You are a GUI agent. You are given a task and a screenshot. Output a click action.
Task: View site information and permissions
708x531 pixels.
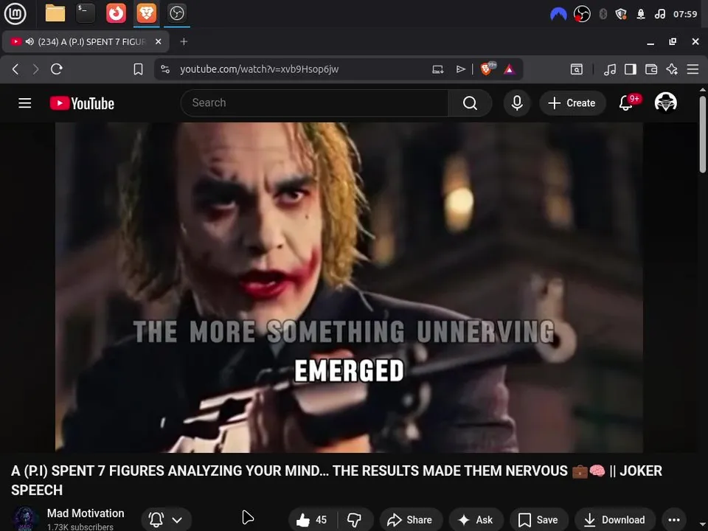(165, 69)
